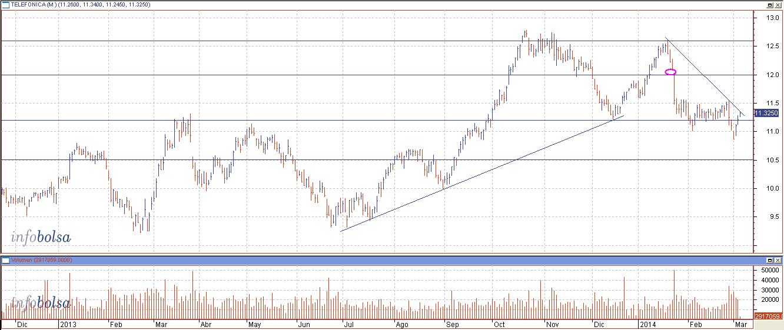Select the pink ellipse annotation
The image size is (784, 330).
(x=670, y=72)
